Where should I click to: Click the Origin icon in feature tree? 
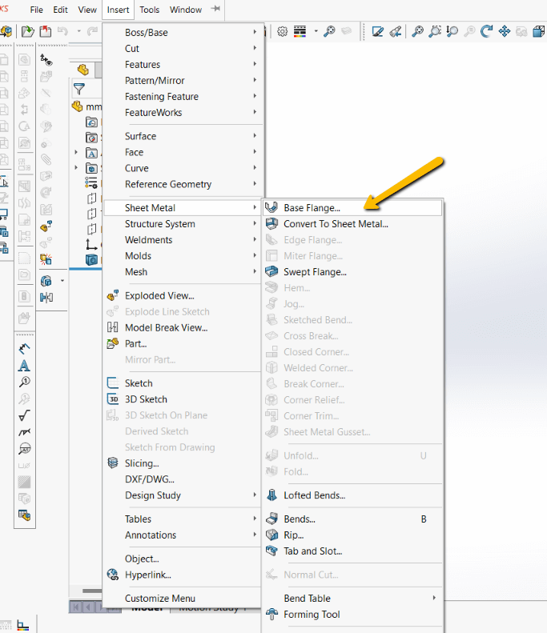tap(91, 244)
